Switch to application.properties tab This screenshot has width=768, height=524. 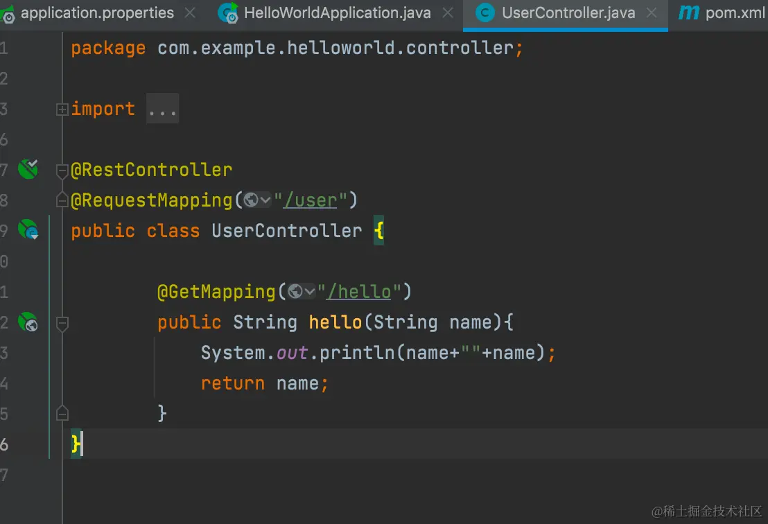click(x=97, y=13)
